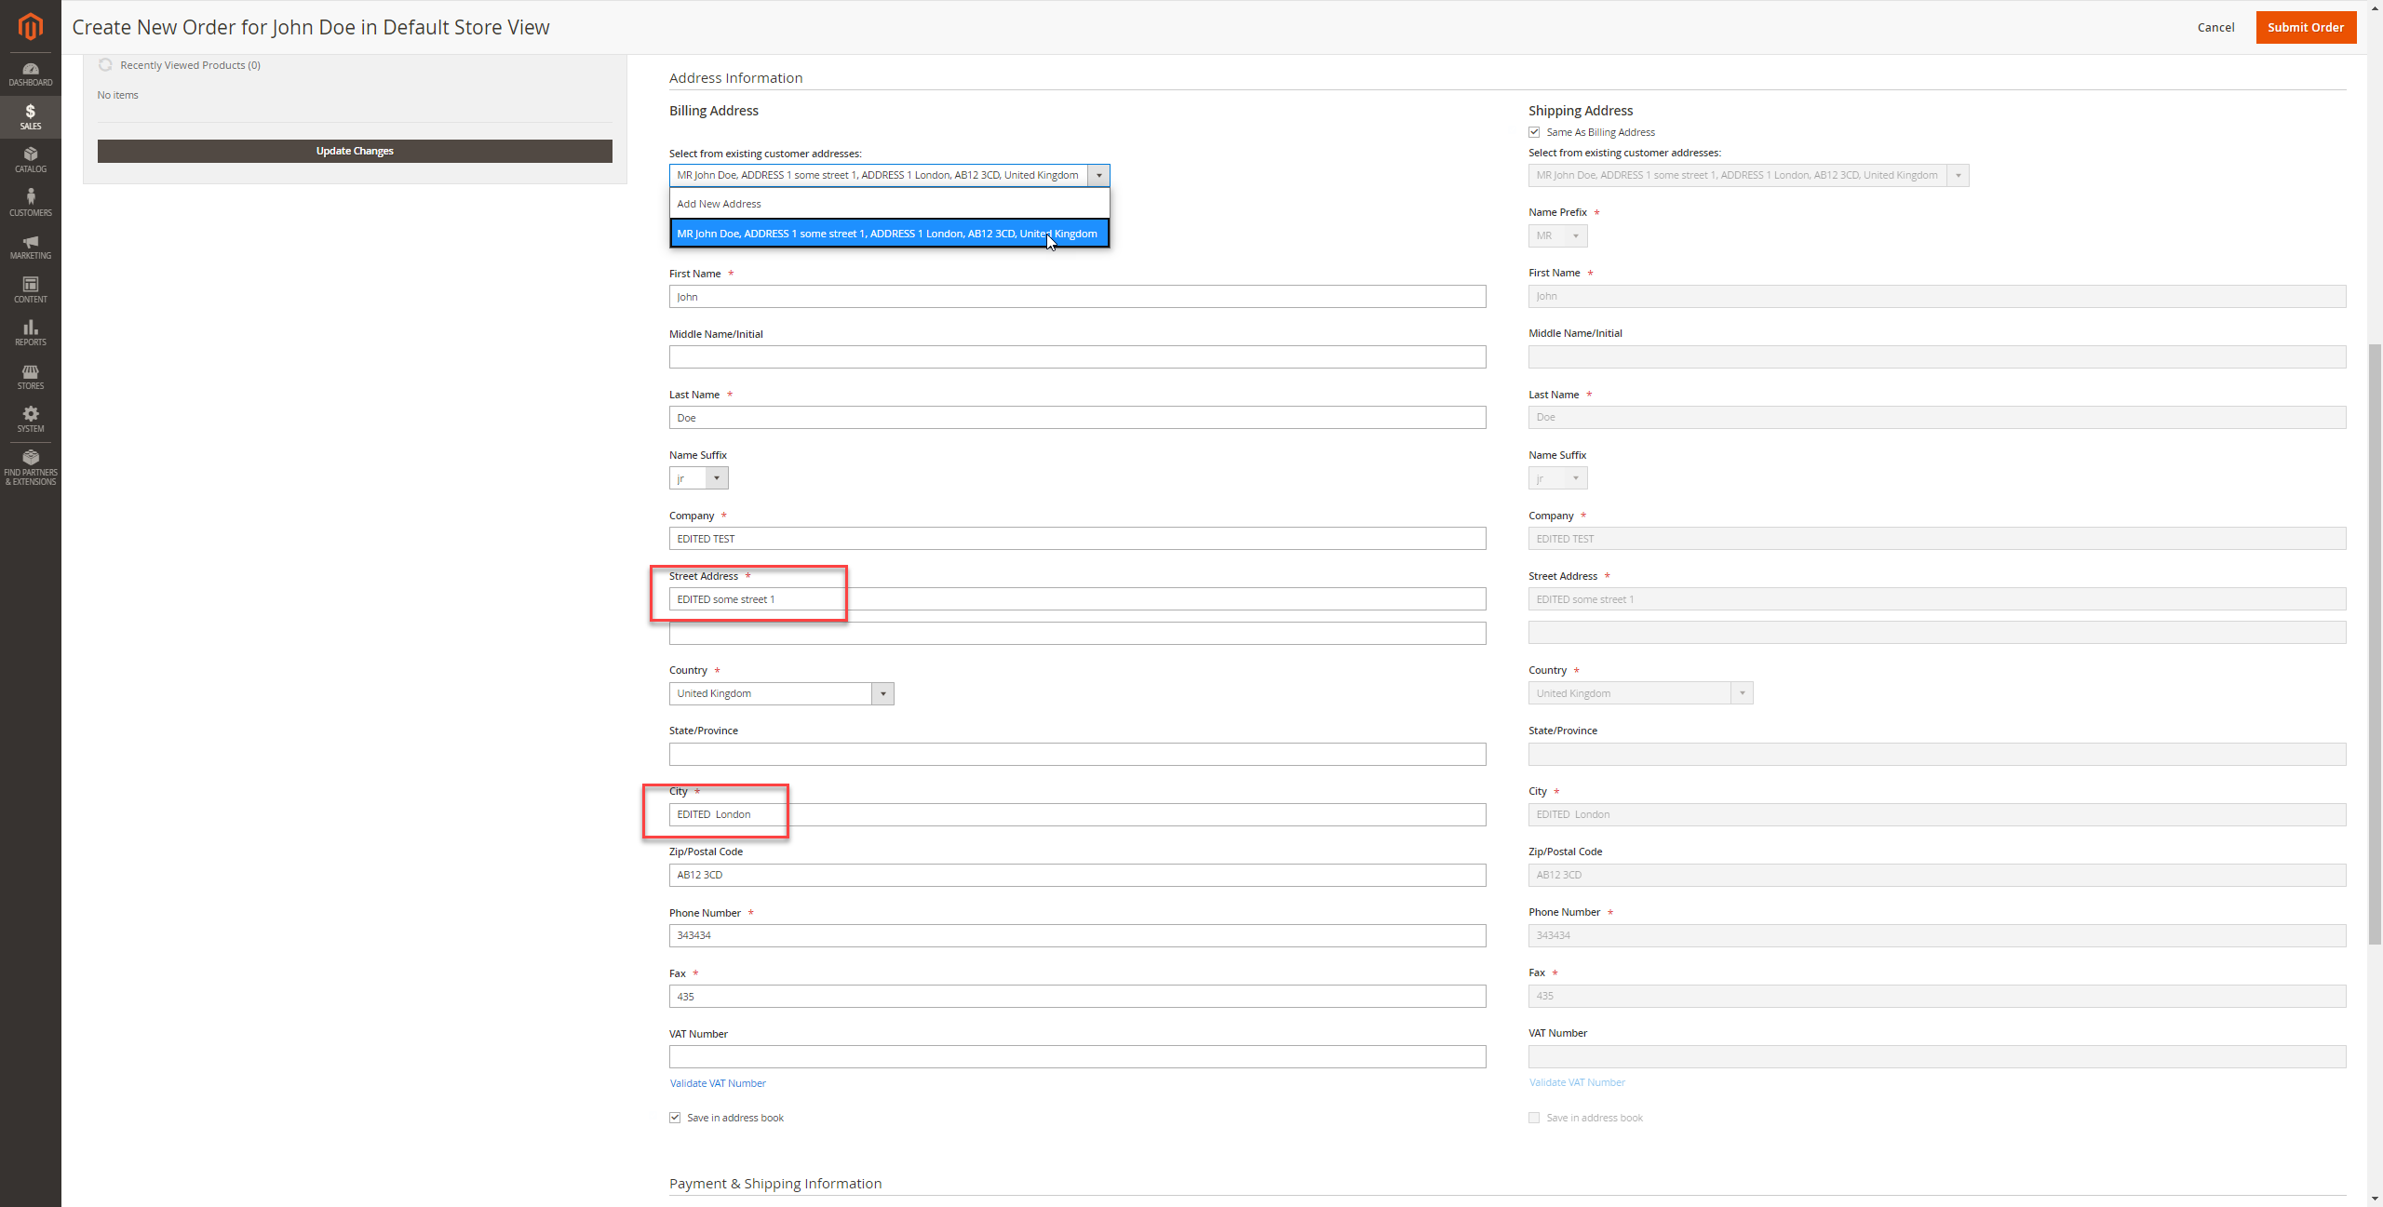Open the Marketing sidebar section
2383x1207 pixels.
(31, 245)
